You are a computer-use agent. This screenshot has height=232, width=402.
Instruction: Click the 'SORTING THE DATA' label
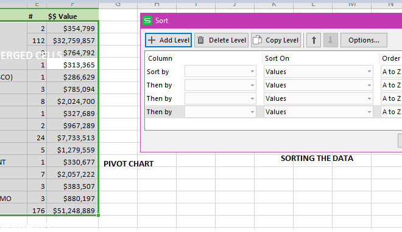[x=317, y=159]
